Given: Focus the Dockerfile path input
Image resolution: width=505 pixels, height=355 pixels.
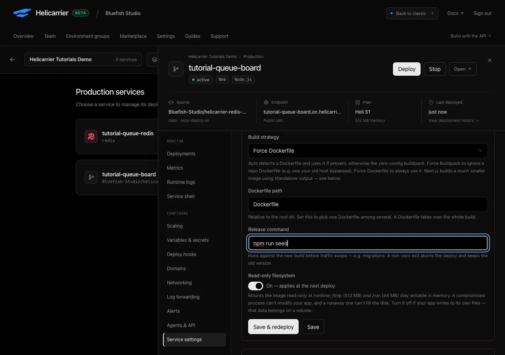Looking at the screenshot, I should (368, 204).
